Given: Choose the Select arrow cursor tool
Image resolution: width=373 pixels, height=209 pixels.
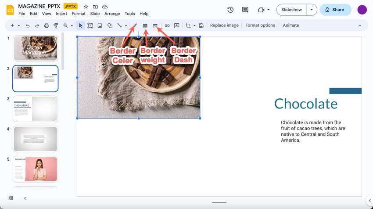Looking at the screenshot, I should [80, 25].
